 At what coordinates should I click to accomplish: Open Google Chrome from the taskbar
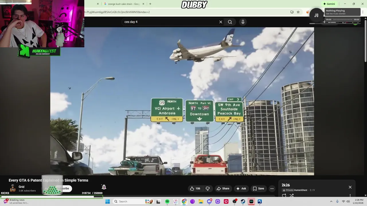(x=184, y=201)
